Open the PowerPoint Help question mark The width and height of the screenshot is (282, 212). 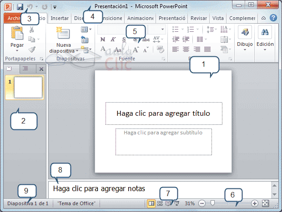[x=273, y=18]
